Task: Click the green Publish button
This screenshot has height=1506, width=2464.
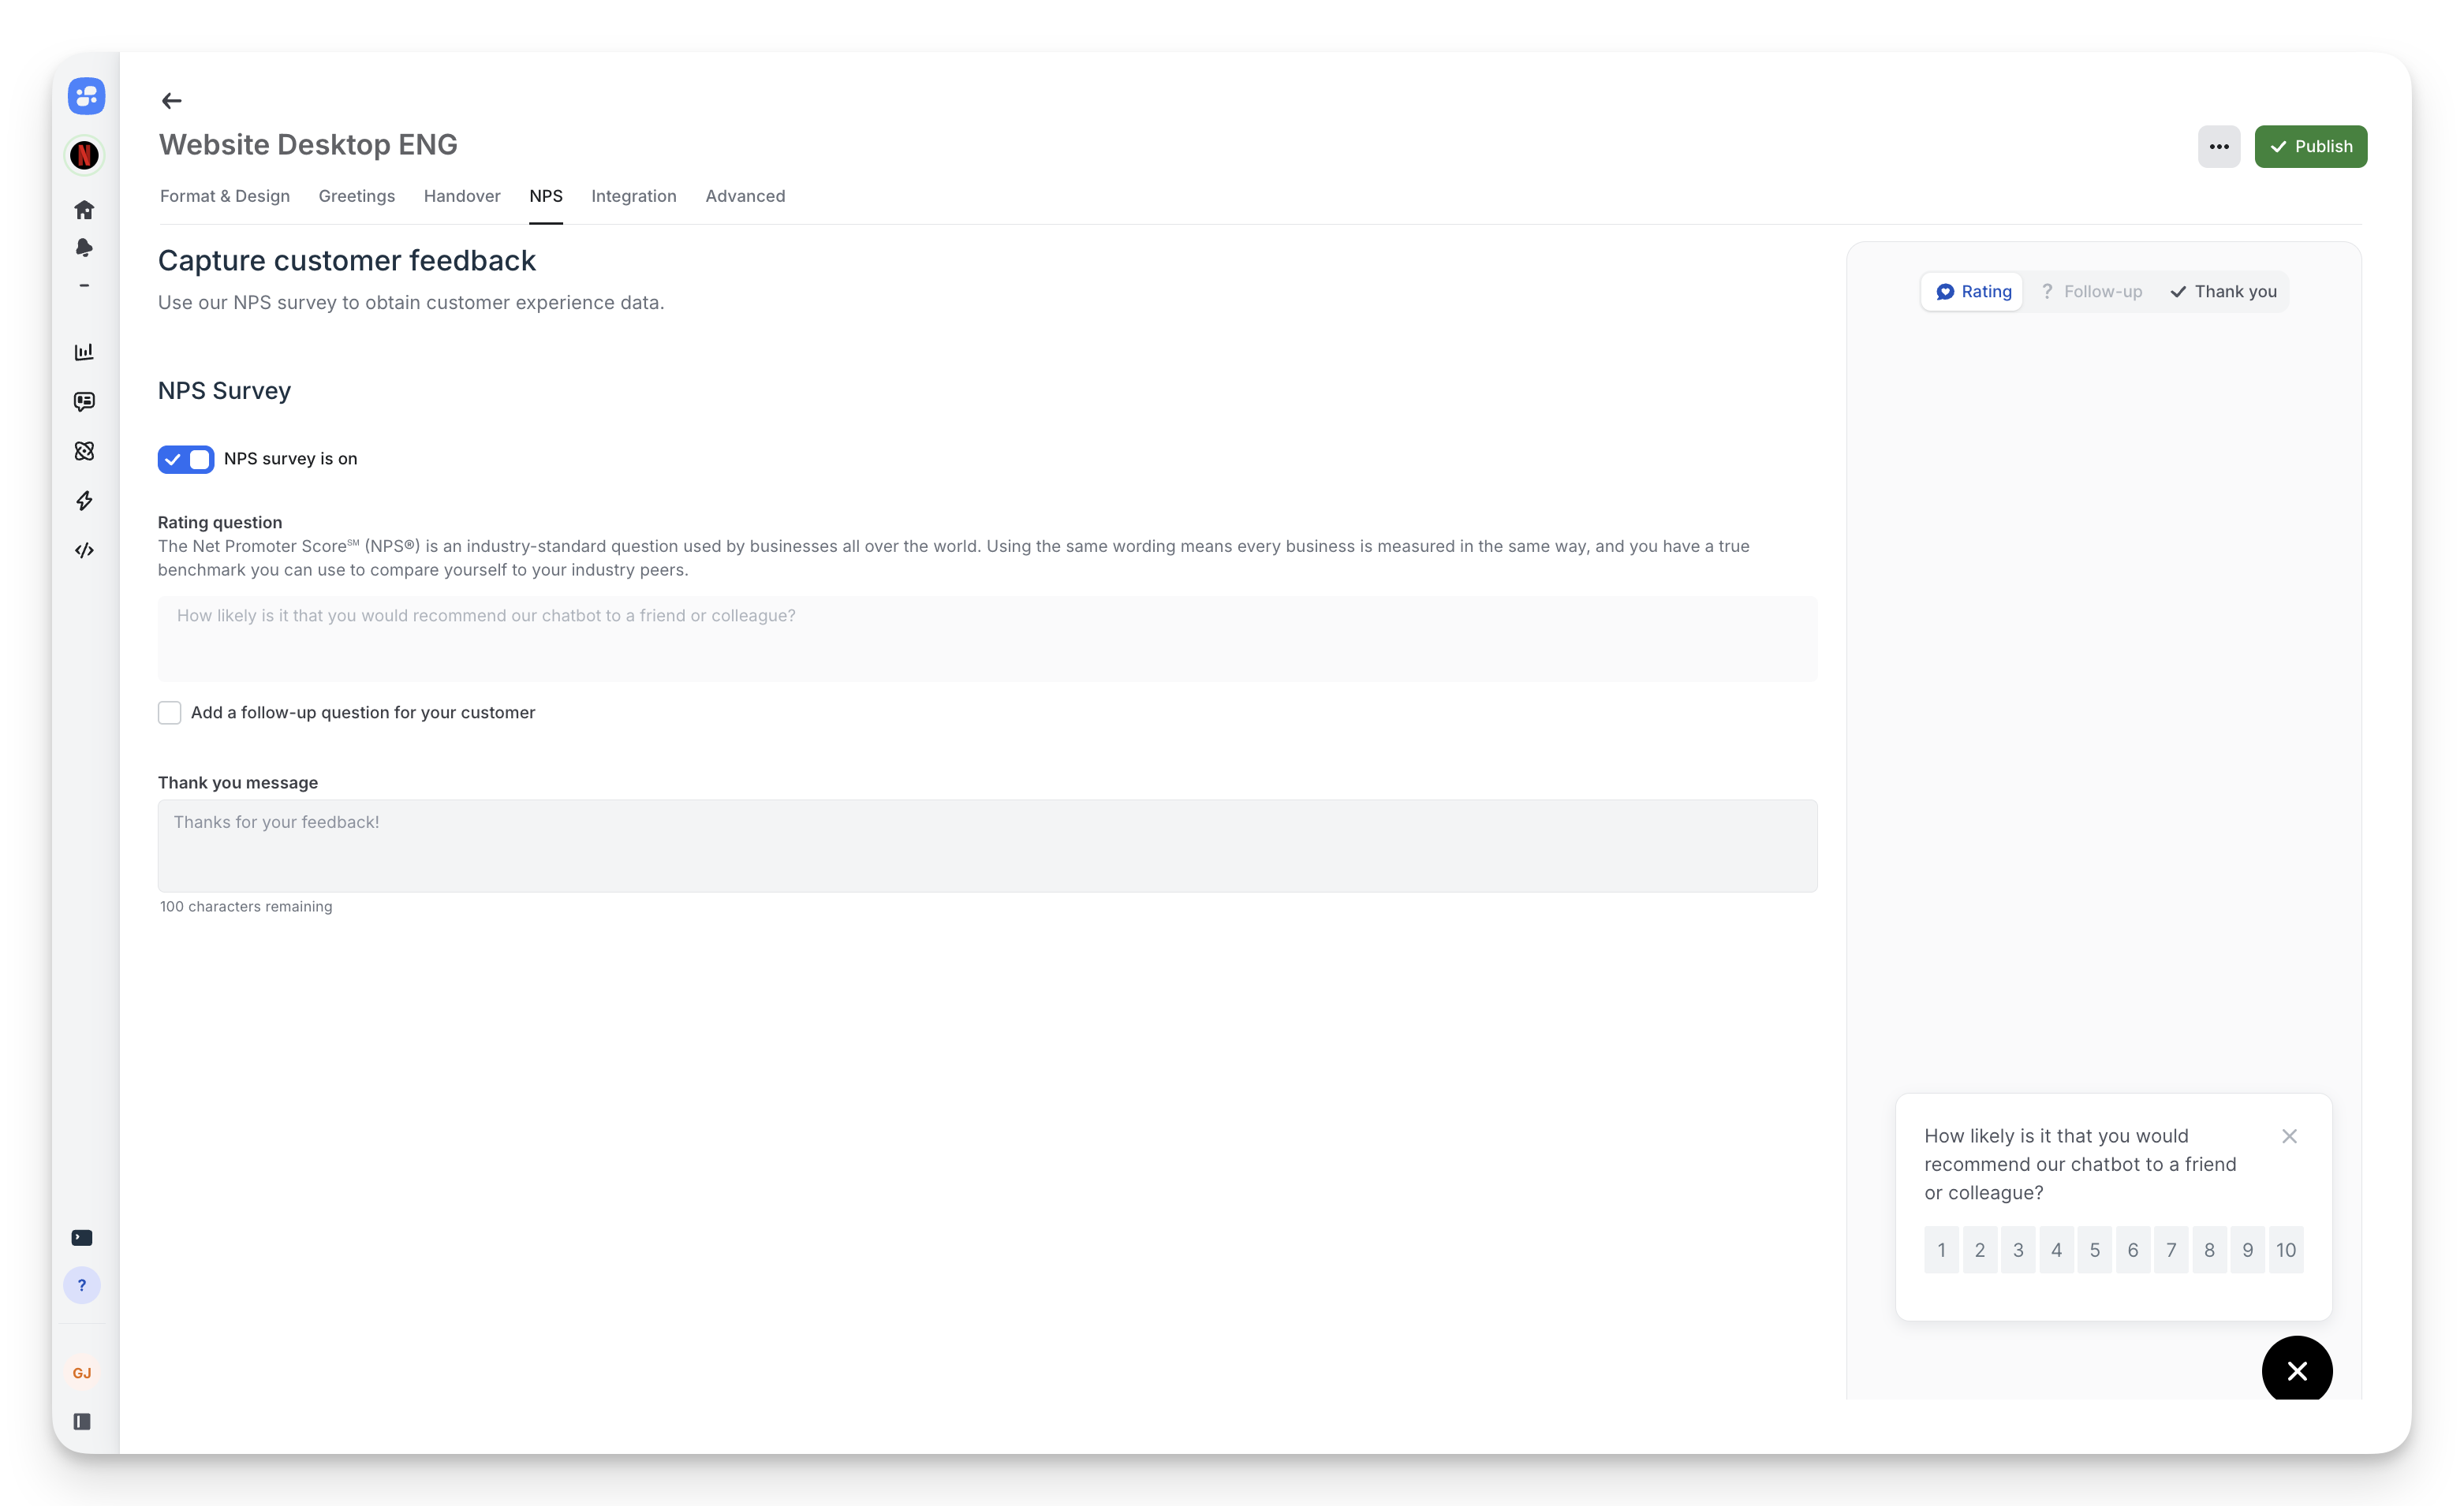Action: (x=2310, y=147)
